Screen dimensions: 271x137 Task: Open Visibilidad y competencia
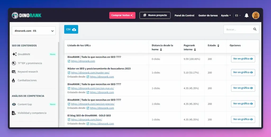(x=32, y=113)
